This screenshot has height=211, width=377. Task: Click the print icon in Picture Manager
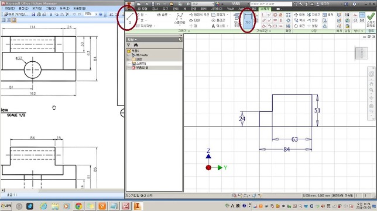(39, 14)
